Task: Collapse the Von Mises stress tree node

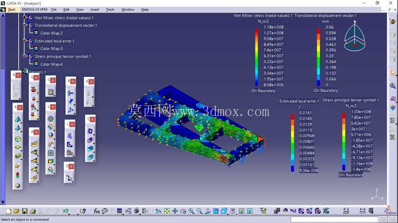Action: 25,17
